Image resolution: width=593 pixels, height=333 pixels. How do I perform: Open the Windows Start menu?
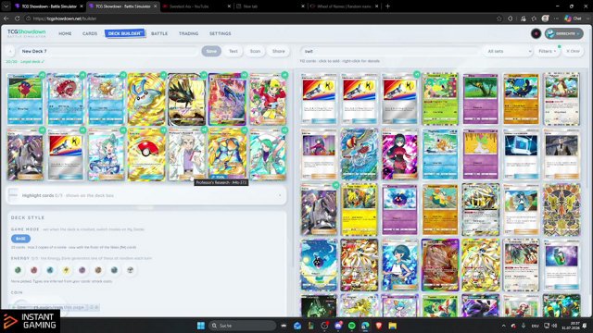(x=201, y=326)
